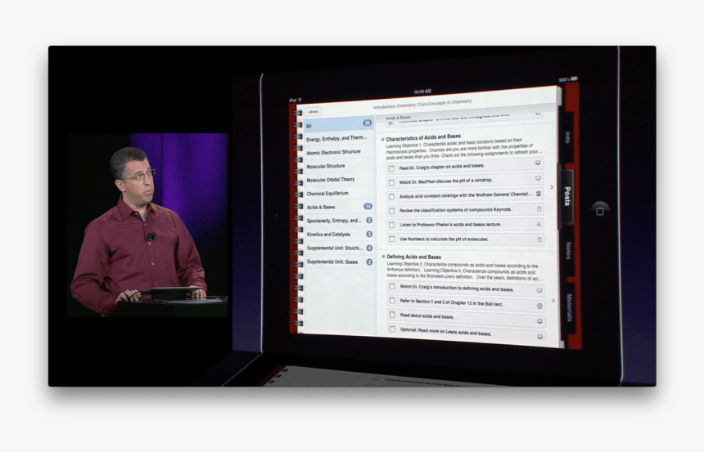Click the 'Learning Objective 2' description text
Viewport: 704px width, 452px height.
coord(465,271)
